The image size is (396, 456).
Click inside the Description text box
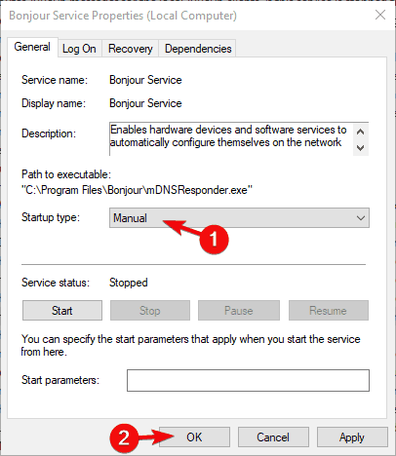[x=231, y=139]
